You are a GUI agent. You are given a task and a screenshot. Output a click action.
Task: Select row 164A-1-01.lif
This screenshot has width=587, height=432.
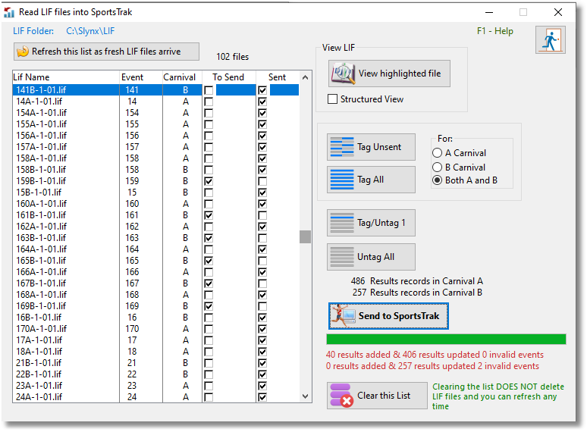pyautogui.click(x=156, y=249)
